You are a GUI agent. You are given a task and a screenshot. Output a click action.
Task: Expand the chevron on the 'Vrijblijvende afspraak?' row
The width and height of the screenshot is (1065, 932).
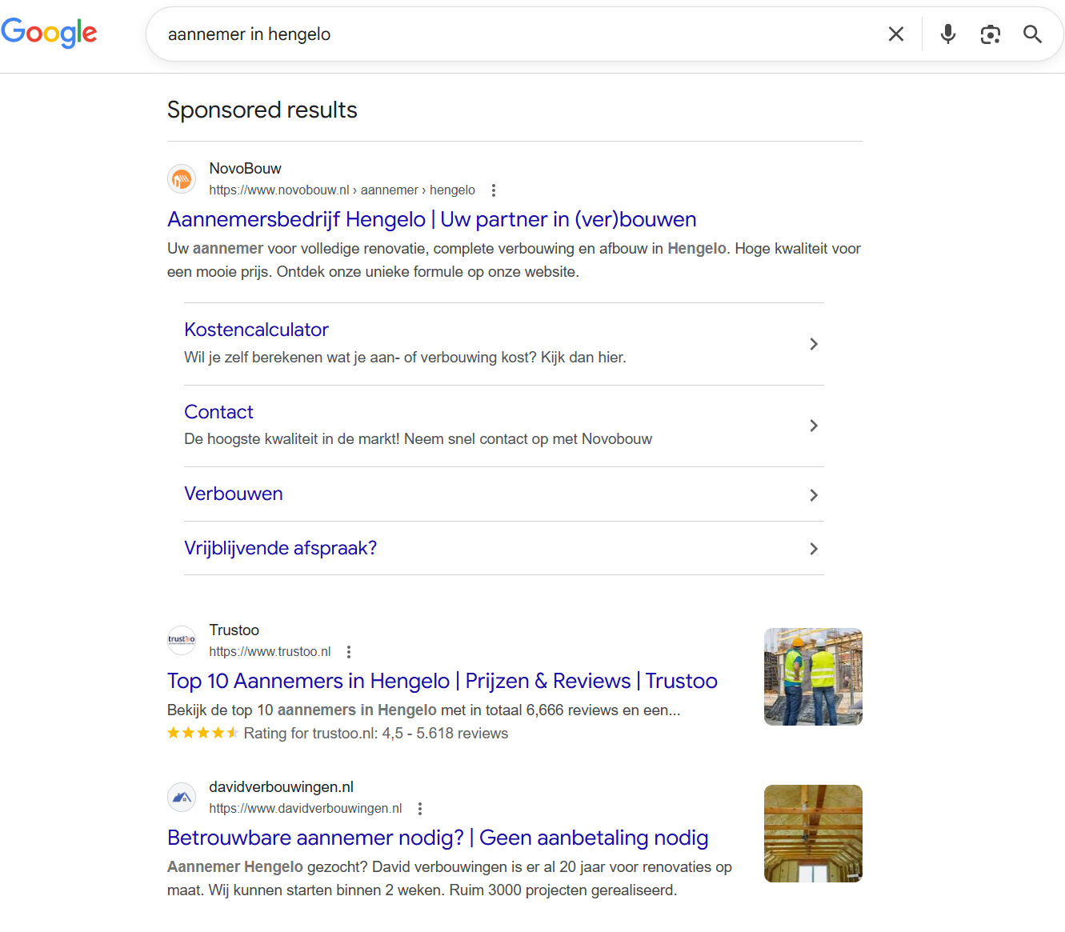pyautogui.click(x=814, y=549)
